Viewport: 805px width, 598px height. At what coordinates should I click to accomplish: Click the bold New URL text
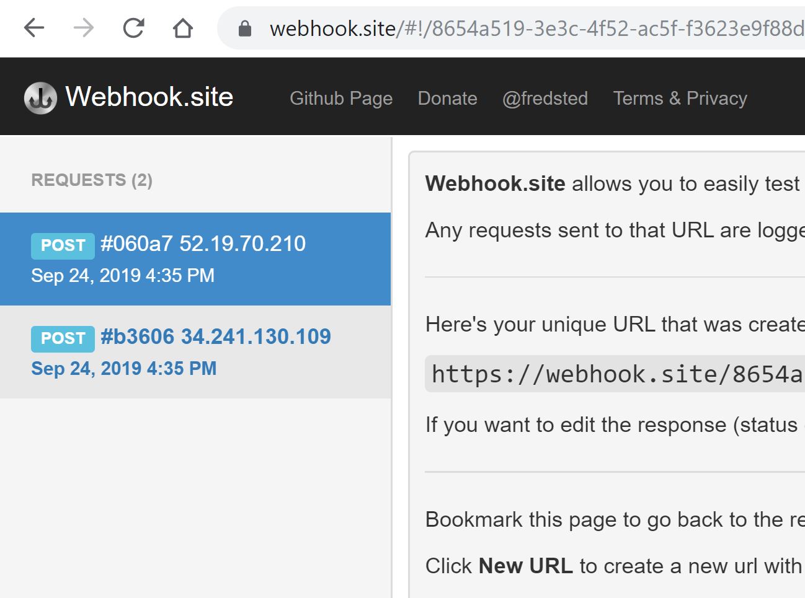525,565
